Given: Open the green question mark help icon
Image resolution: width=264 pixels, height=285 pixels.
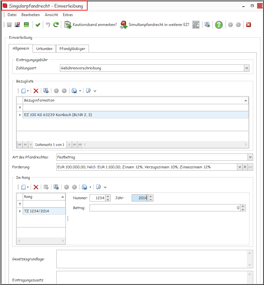Looking at the screenshot, I should click(219, 25).
